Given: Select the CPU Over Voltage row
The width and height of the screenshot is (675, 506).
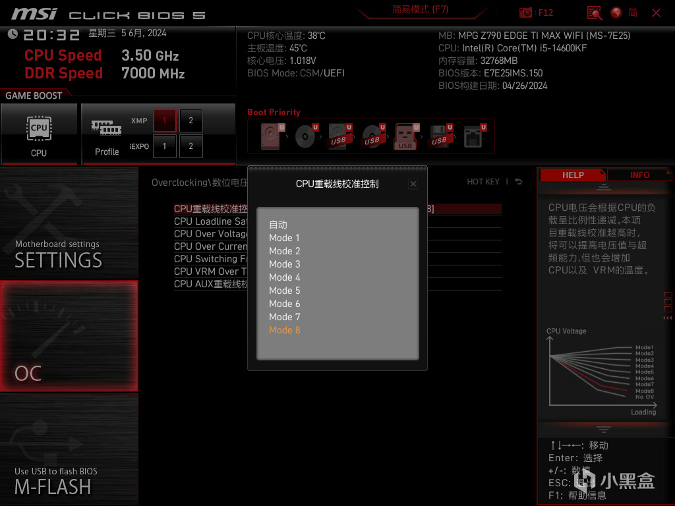Looking at the screenshot, I should click(x=337, y=234).
